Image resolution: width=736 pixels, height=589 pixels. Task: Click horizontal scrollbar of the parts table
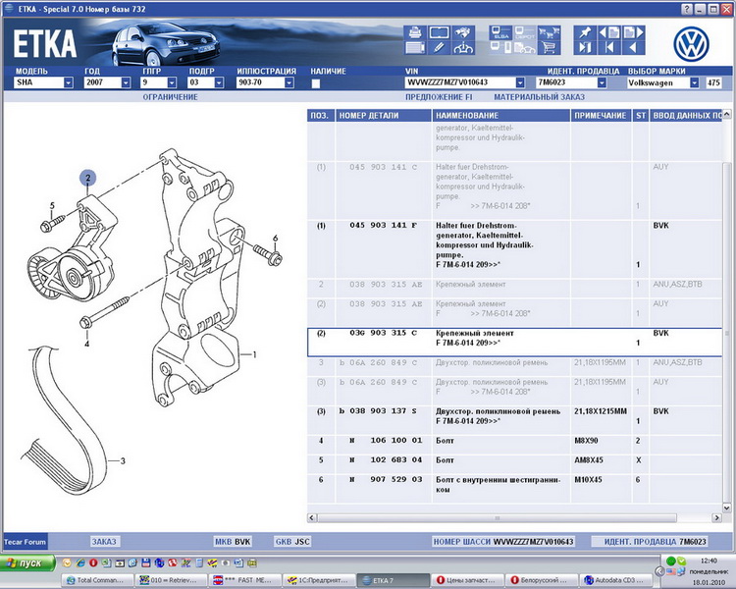click(498, 517)
